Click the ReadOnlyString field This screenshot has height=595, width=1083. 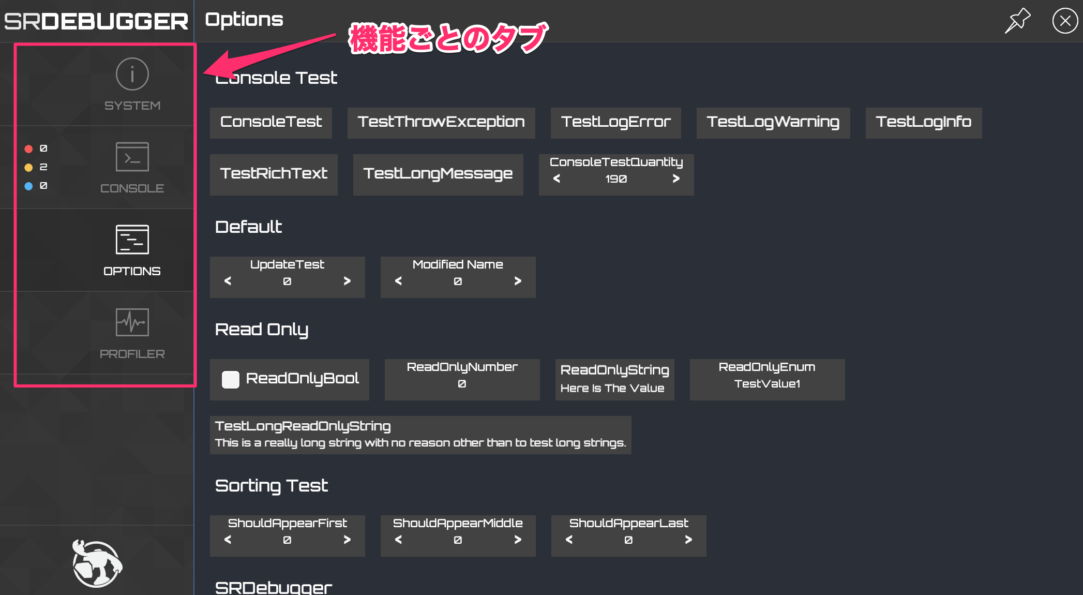pos(615,379)
